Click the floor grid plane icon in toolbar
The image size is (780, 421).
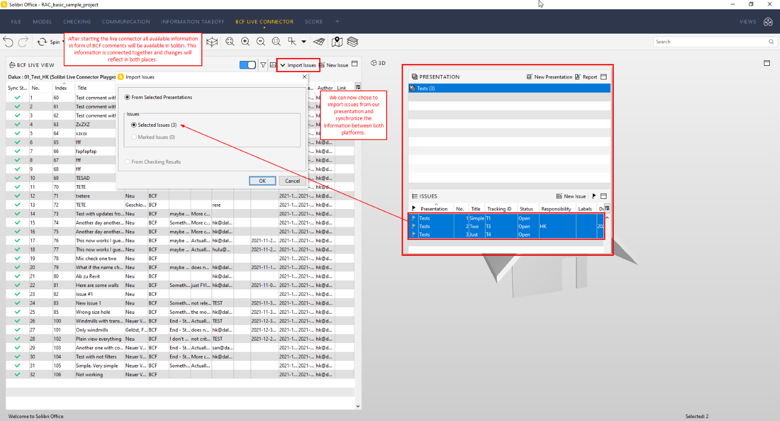coord(319,42)
